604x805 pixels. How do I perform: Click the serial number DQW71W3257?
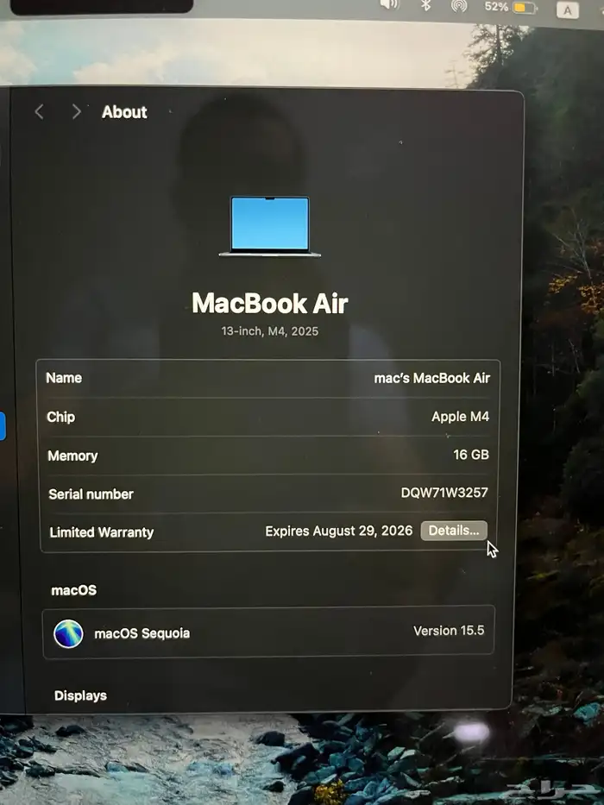click(444, 494)
